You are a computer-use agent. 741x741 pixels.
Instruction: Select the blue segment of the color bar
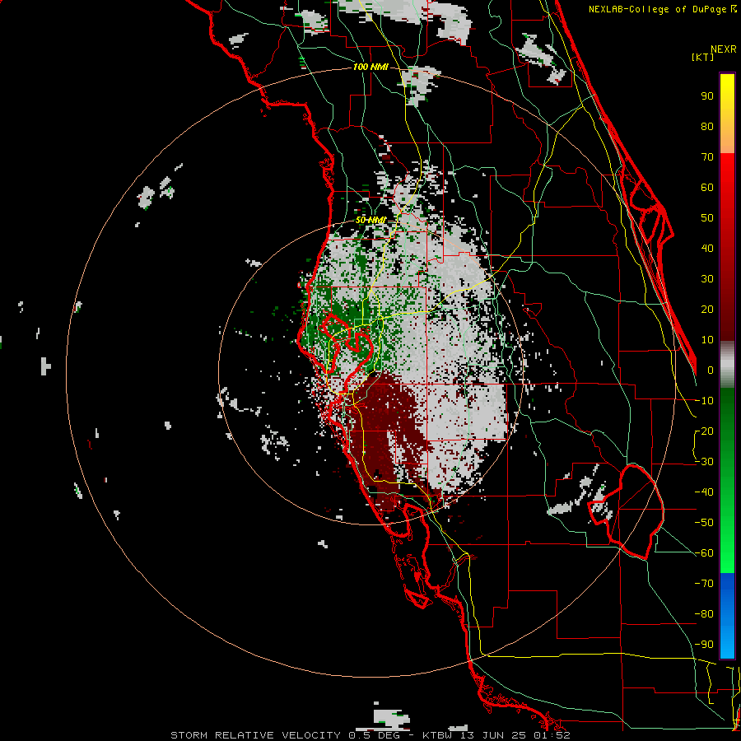click(727, 616)
